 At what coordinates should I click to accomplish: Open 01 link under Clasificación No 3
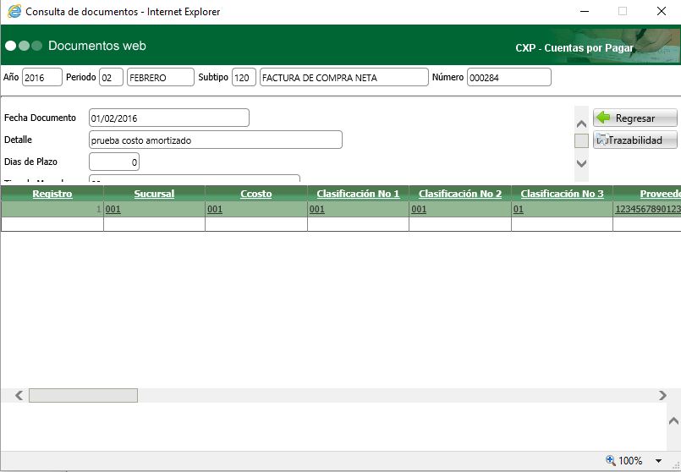click(519, 209)
